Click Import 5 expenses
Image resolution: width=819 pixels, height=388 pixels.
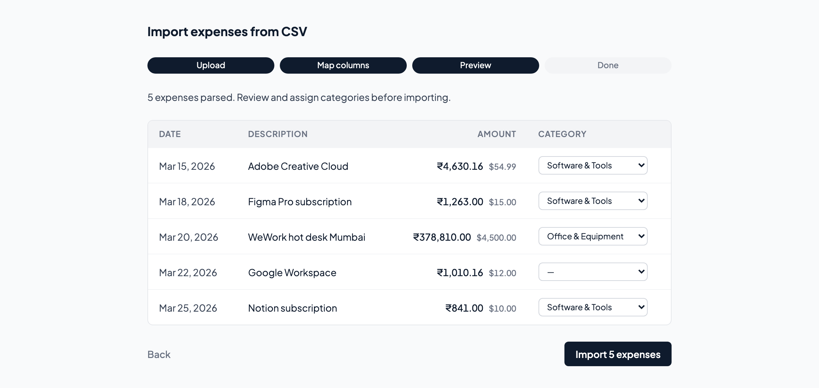(x=618, y=354)
